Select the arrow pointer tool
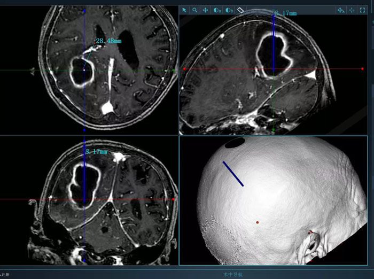Viewport: 374px width, 279px height. coord(184,10)
